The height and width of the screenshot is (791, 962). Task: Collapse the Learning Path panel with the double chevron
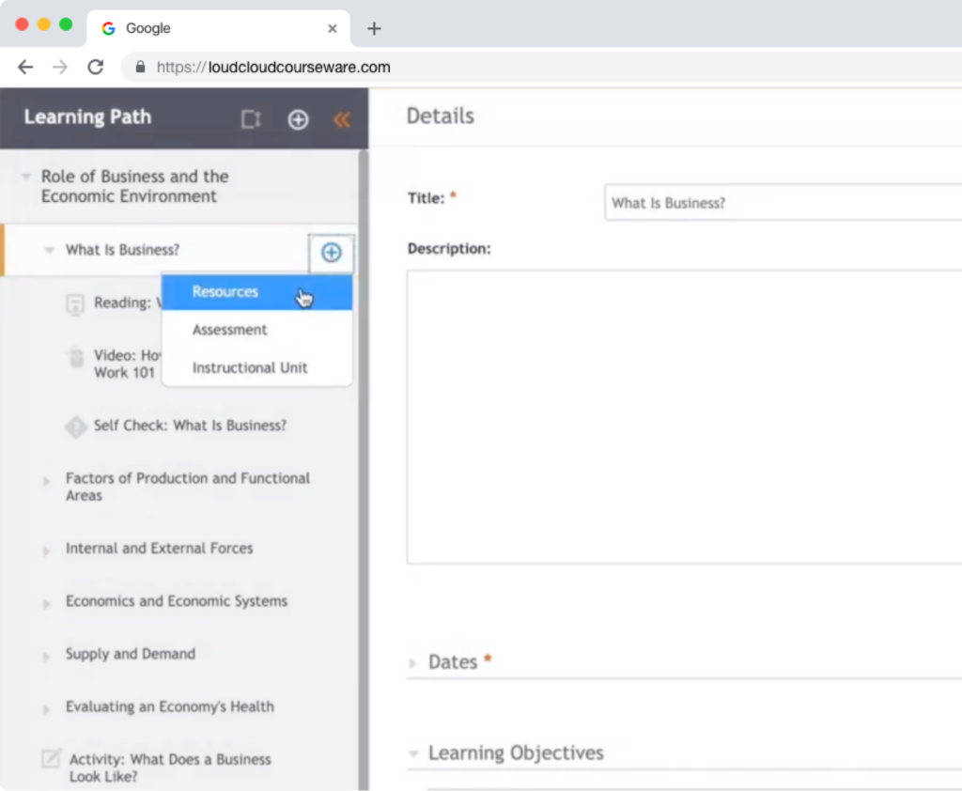click(x=341, y=119)
